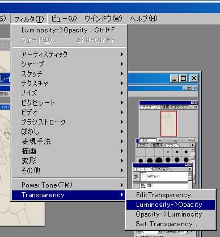This screenshot has width=220, height=237.
Task: Choose the small dot brush in the top row
Action: (168, 152)
